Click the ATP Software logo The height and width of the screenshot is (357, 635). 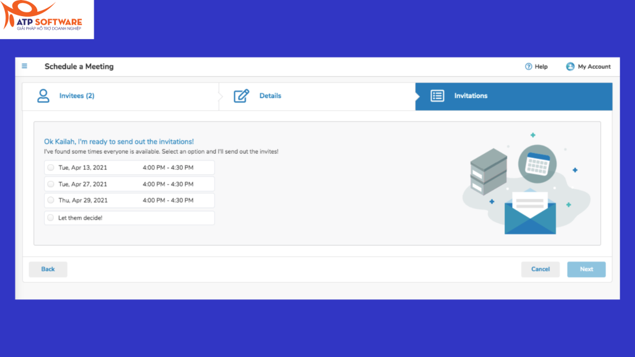coord(47,19)
